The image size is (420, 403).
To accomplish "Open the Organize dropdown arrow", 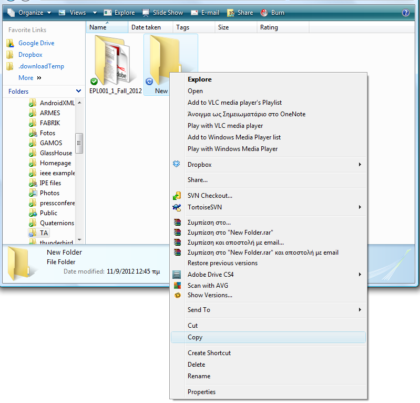I will (49, 13).
